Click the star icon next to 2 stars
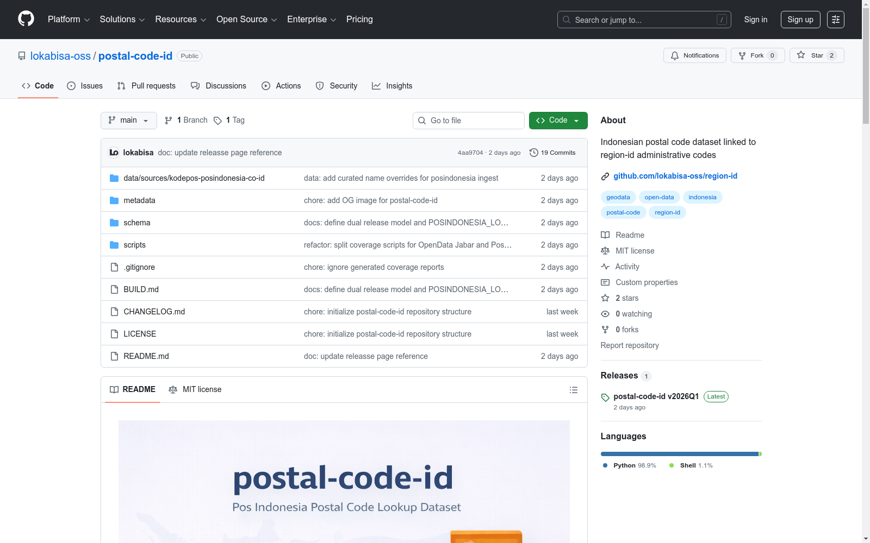The height and width of the screenshot is (543, 870). point(605,298)
